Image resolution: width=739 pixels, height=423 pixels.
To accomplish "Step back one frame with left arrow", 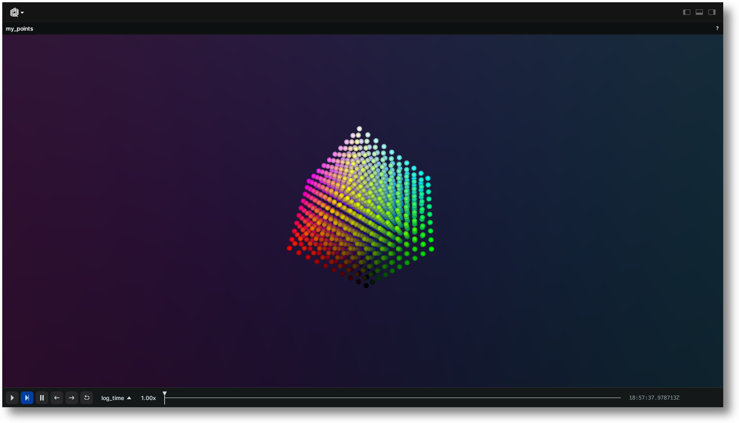I will [57, 398].
